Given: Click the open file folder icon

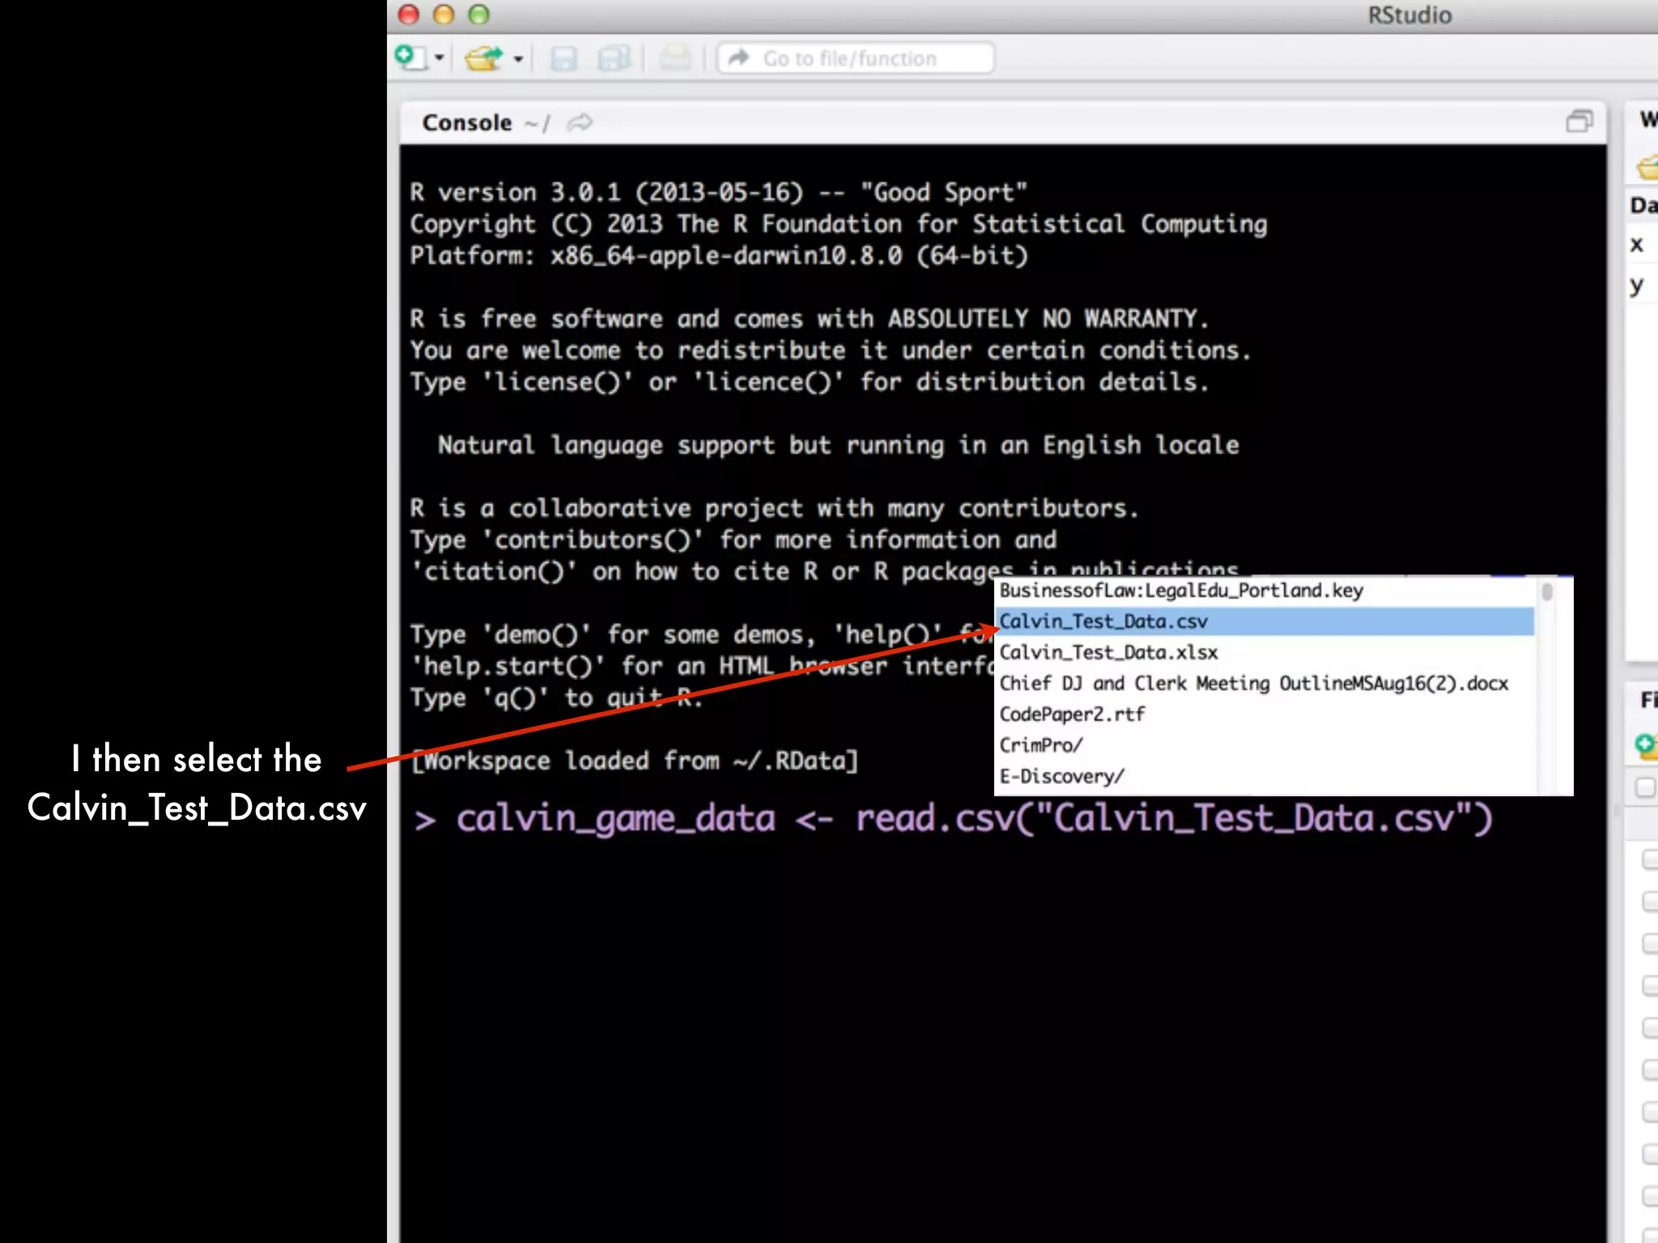Looking at the screenshot, I should [x=483, y=58].
